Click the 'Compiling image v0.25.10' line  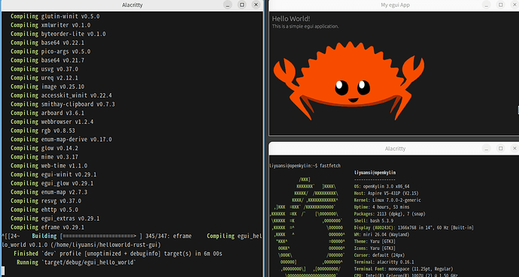(47, 86)
